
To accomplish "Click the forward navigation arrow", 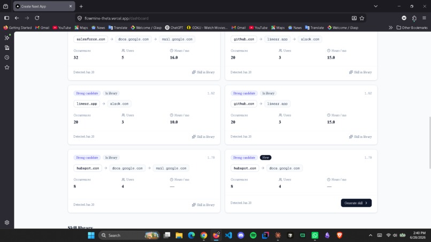I will point(27,18).
